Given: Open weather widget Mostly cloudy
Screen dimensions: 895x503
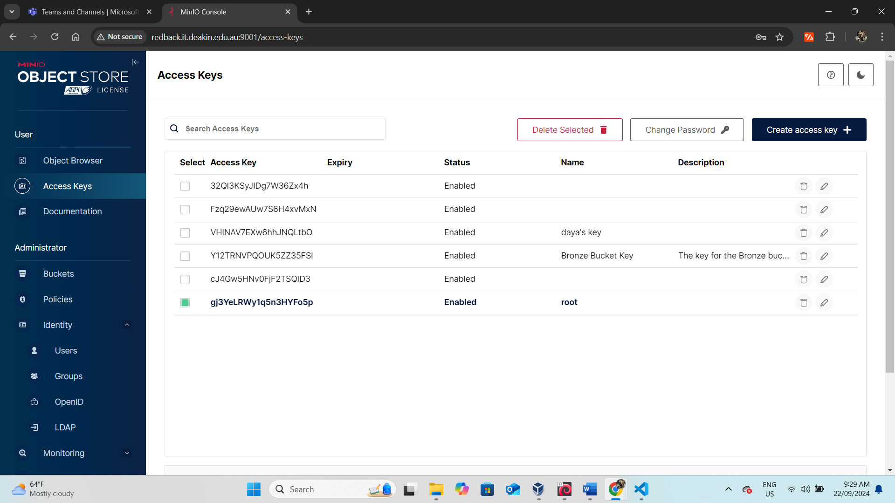Looking at the screenshot, I should pos(43,489).
